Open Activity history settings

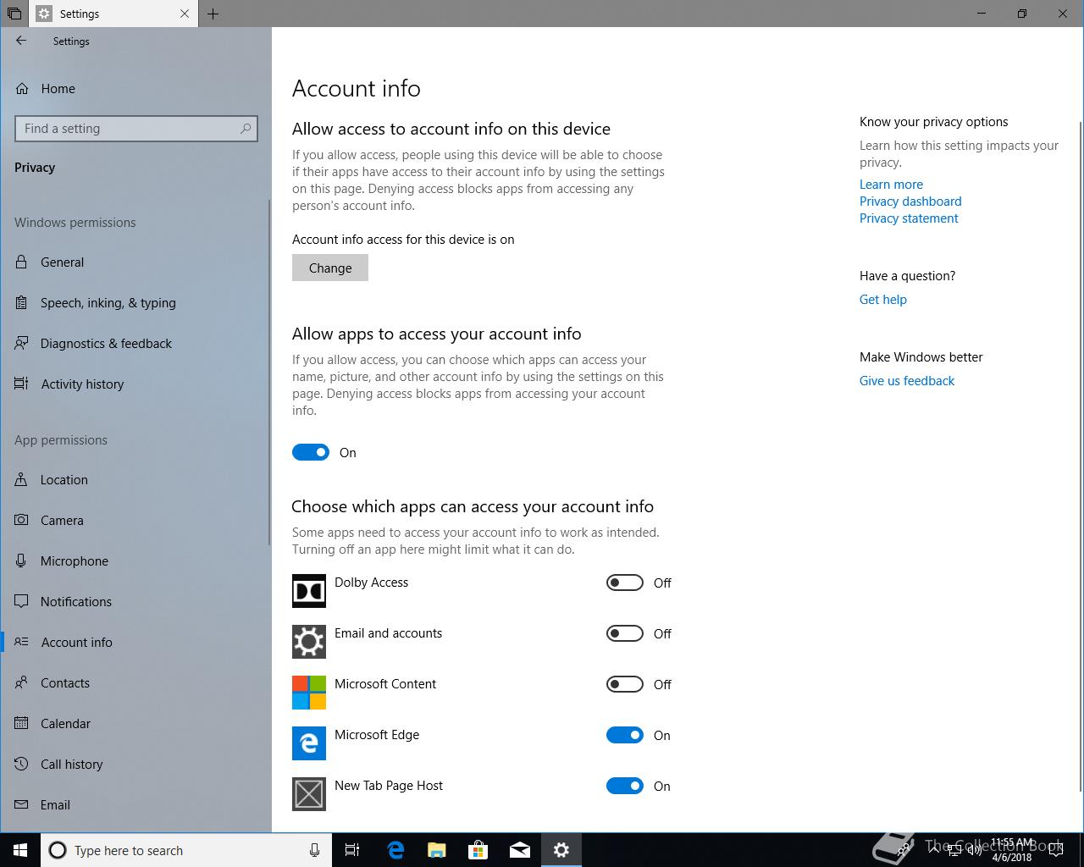pos(135,384)
